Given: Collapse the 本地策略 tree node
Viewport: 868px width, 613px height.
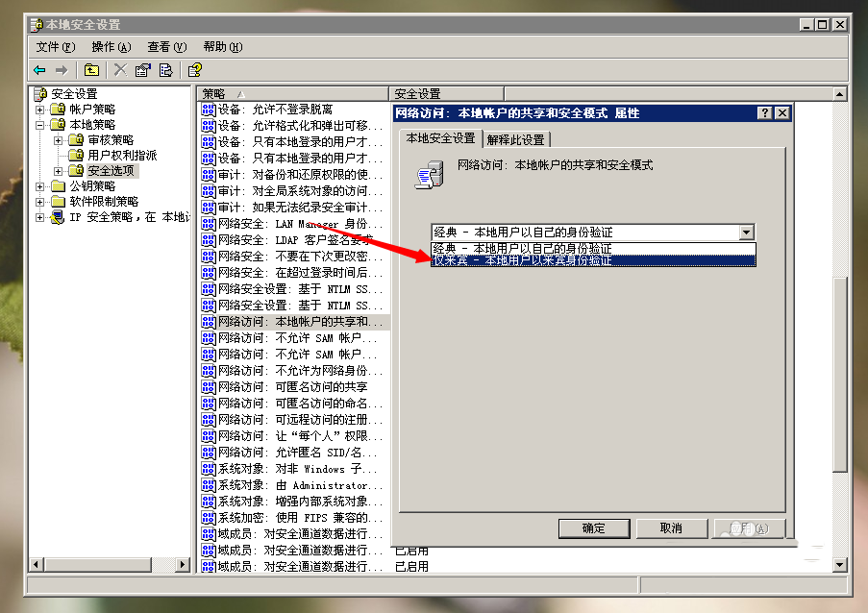Looking at the screenshot, I should click(x=39, y=125).
